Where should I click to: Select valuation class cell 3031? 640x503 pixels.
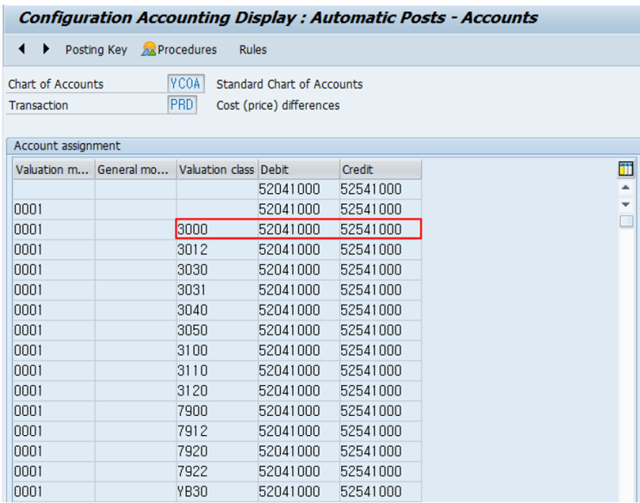(217, 290)
